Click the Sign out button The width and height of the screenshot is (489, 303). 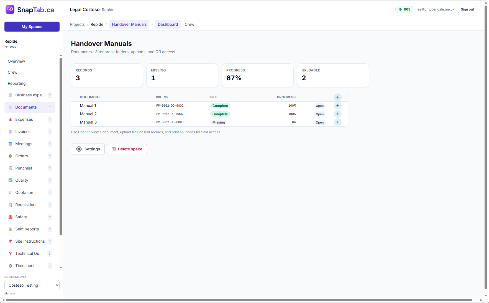[467, 9]
